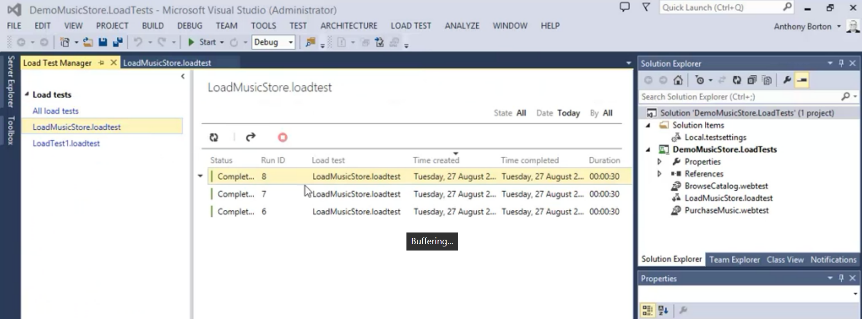862x319 pixels.
Task: Click the Properties Alphabetical sort icon
Action: pos(663,310)
